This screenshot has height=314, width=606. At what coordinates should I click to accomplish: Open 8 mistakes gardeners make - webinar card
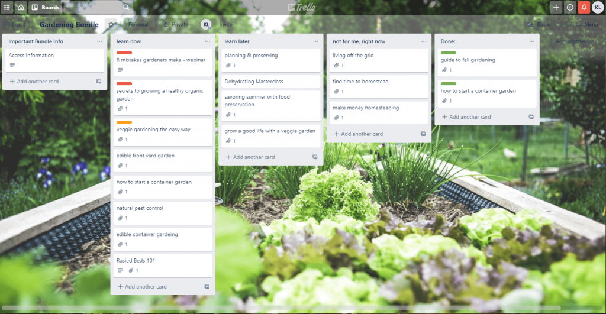163,63
